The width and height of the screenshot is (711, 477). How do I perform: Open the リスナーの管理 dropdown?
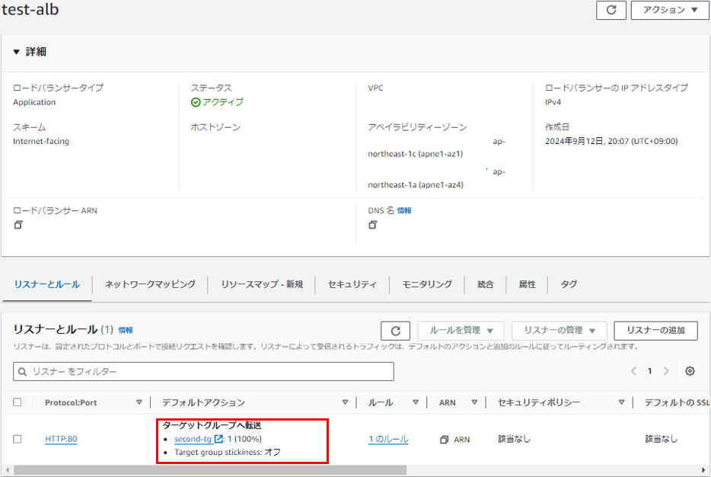[x=559, y=331]
